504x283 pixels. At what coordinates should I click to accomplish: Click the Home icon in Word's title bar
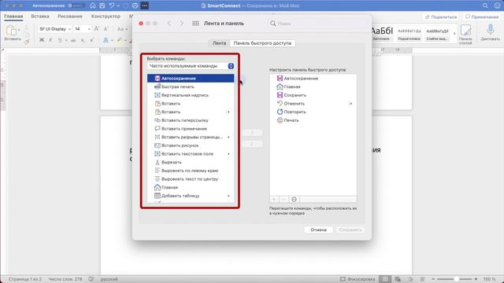[93, 6]
